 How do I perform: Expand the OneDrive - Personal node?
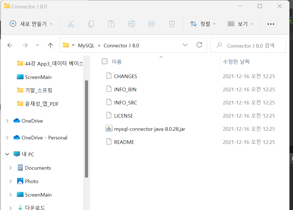7,137
